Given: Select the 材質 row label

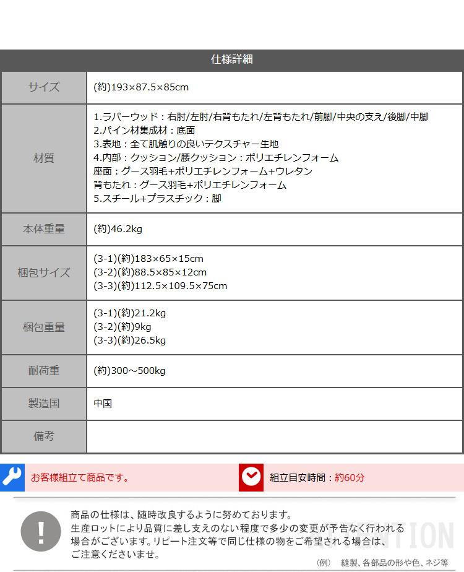Looking at the screenshot, I should [44, 158].
